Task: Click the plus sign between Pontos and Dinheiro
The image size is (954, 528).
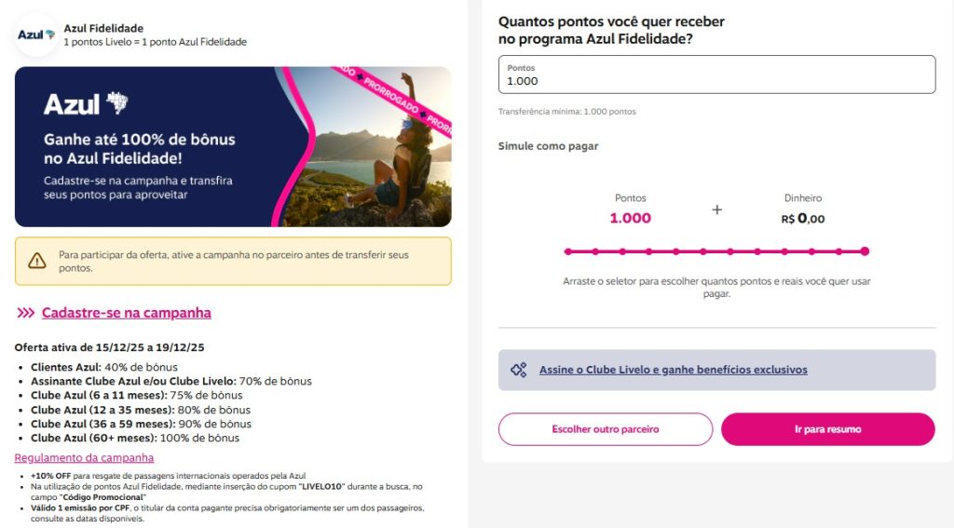Action: coord(717,210)
